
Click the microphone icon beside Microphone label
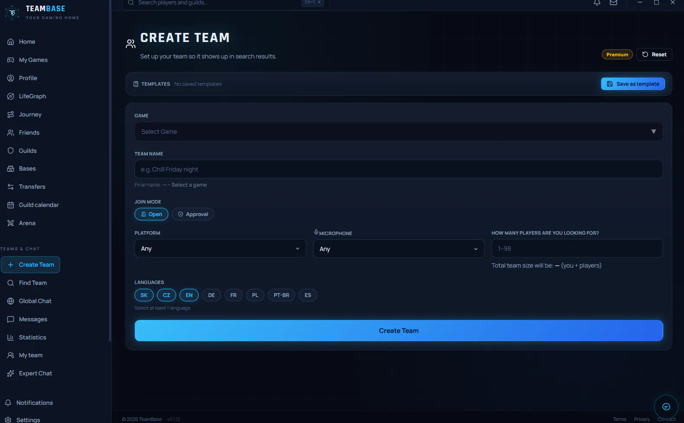pos(316,232)
